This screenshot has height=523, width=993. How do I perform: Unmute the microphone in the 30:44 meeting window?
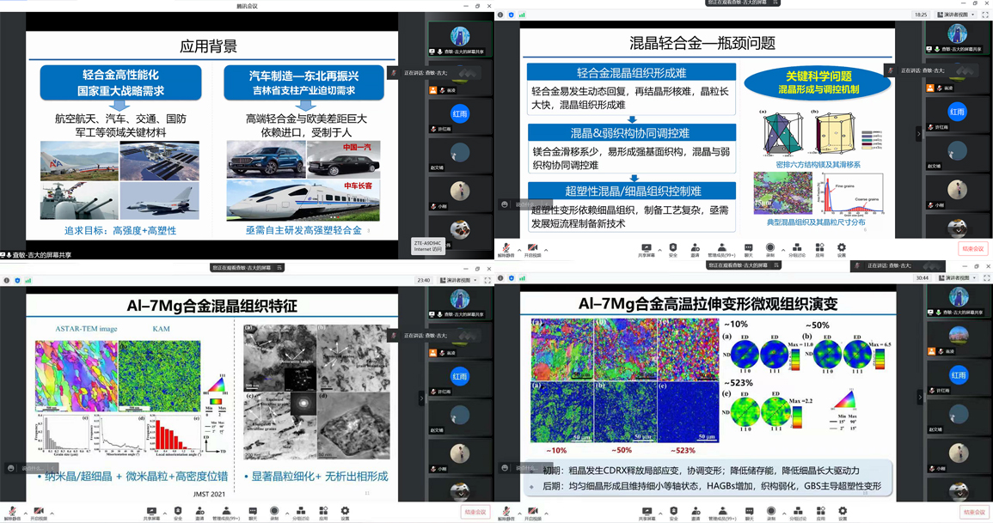pyautogui.click(x=506, y=511)
